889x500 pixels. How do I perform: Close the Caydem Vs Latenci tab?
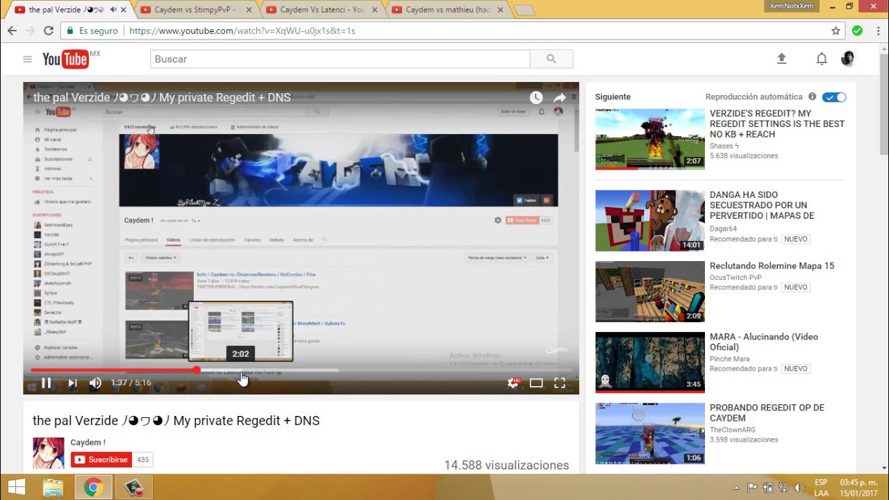point(376,10)
